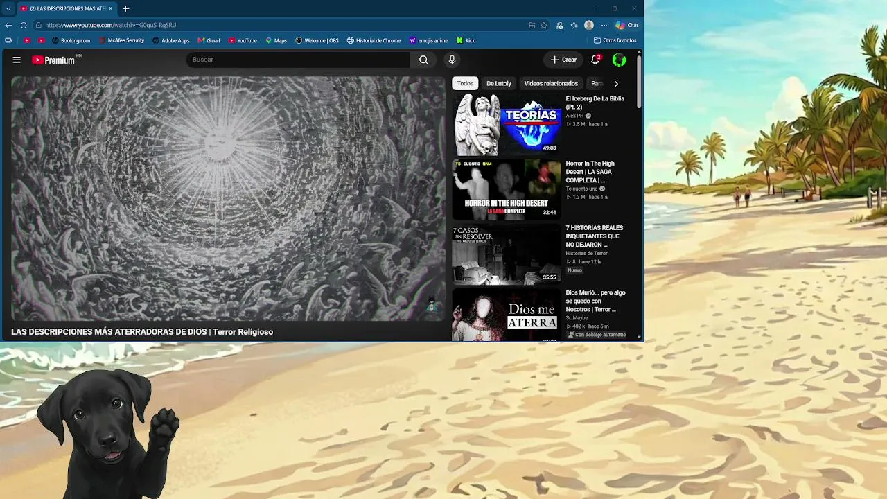887x499 pixels.
Task: Open emojis anime bookmark
Action: point(428,40)
